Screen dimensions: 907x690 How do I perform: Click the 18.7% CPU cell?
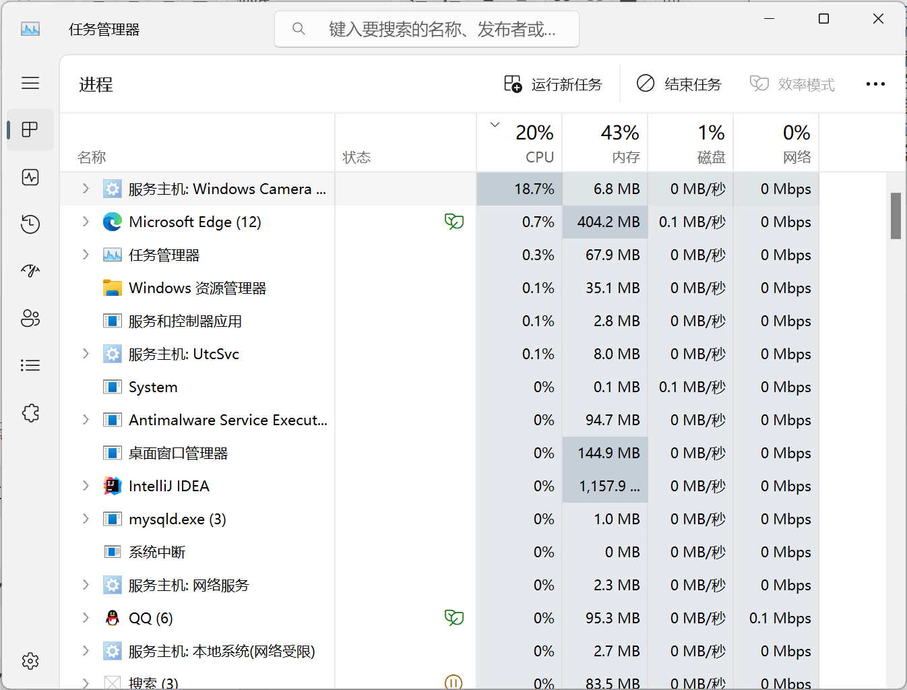click(519, 189)
